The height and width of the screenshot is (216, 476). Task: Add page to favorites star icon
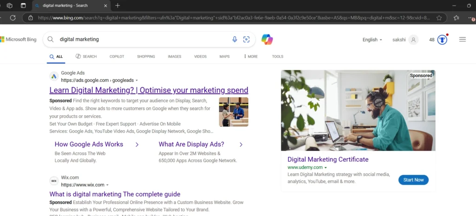[x=439, y=18]
